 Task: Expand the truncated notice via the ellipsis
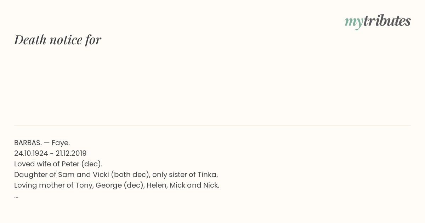tap(16, 197)
